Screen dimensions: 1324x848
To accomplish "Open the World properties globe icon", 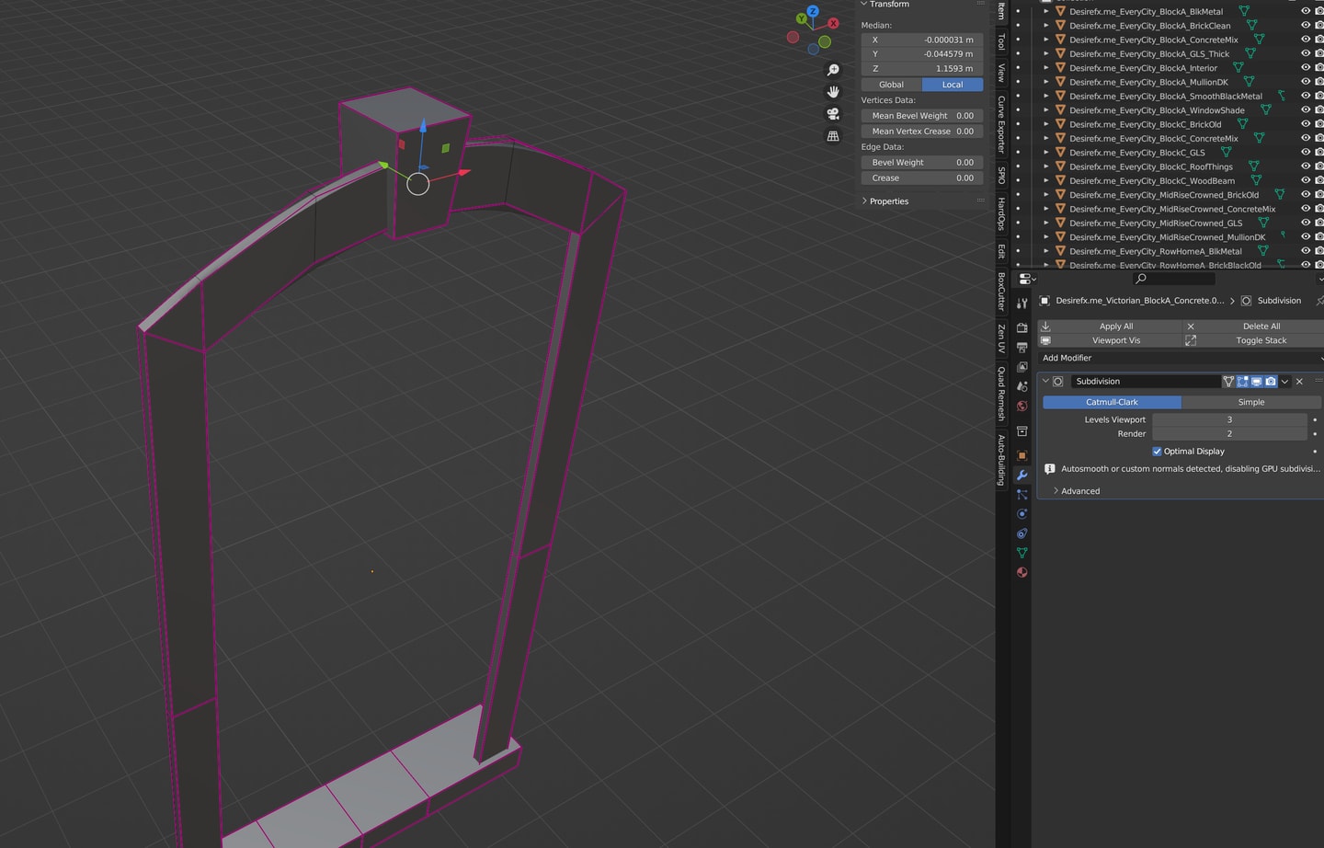I will coord(1022,406).
